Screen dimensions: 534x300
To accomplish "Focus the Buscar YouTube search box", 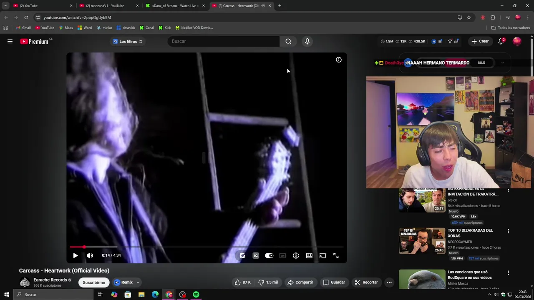I will click(223, 41).
